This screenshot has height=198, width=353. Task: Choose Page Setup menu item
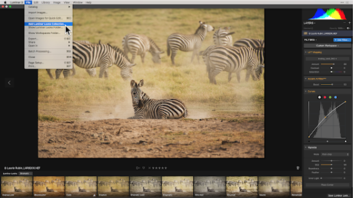[48, 62]
